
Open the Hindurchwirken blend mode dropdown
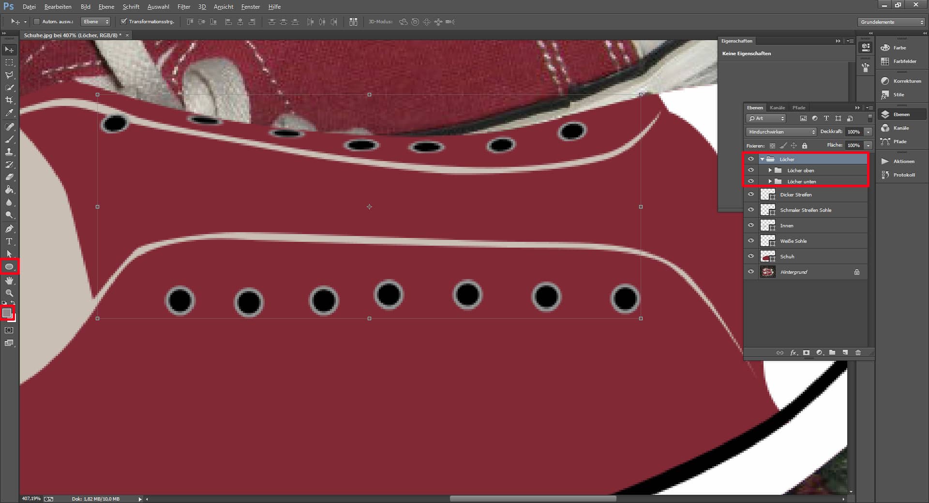click(x=780, y=132)
